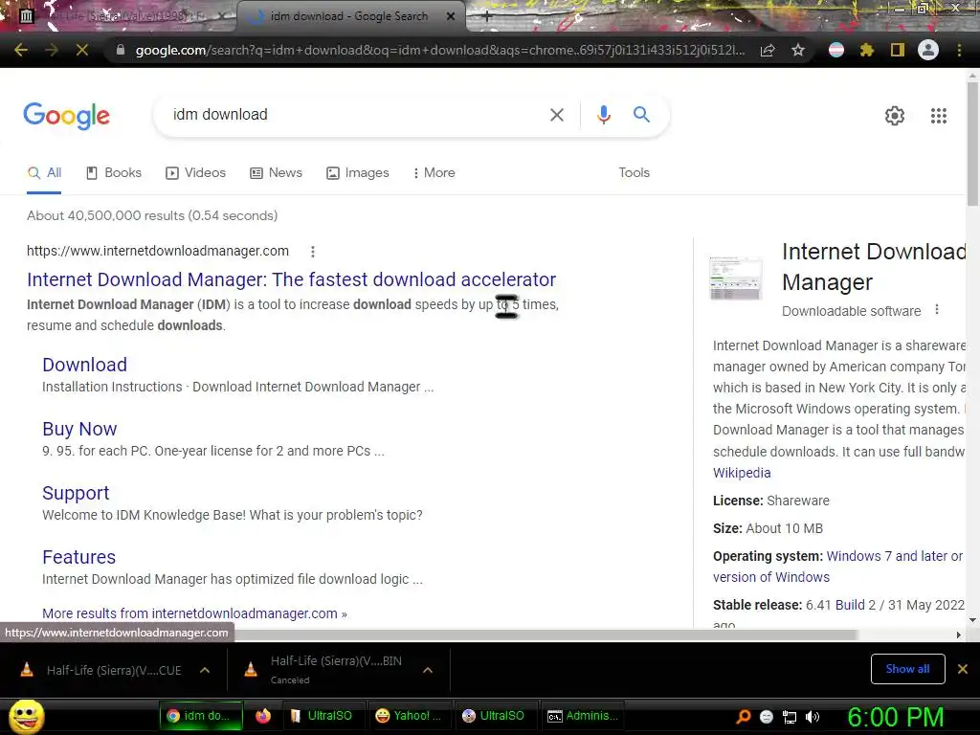Click the About 40,500,000 results text
Screen dimensions: 980x735
152,215
